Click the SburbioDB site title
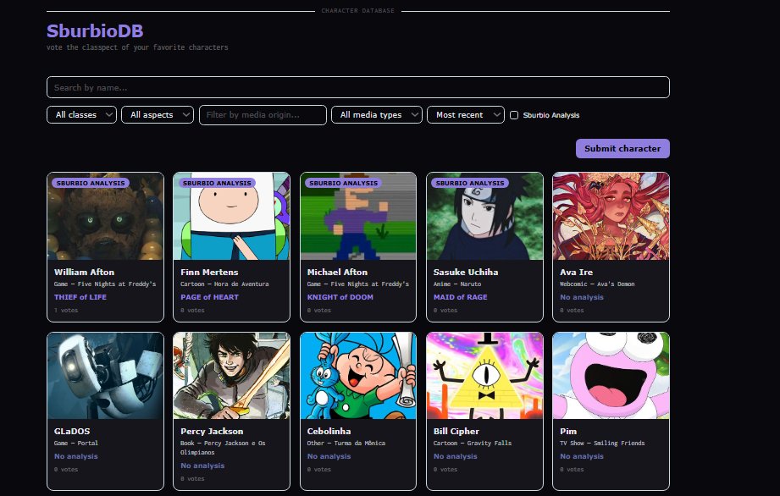Screen dimensions: 780x496 click(95, 30)
